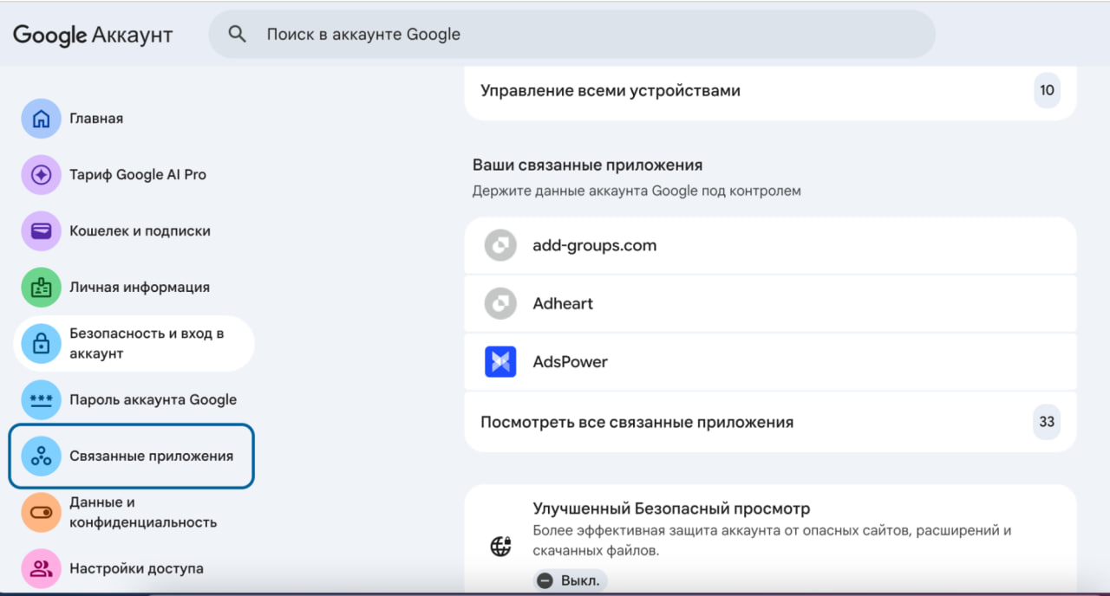Select Безопасность и вход в аккаунт
This screenshot has height=596, width=1110.
pyautogui.click(x=135, y=344)
